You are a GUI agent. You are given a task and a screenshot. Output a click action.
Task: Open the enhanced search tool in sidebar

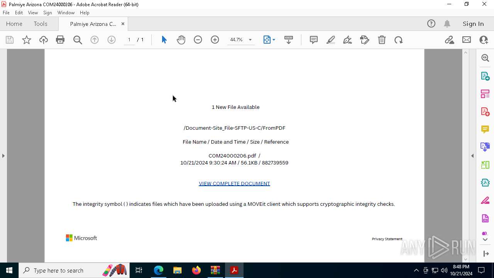(x=485, y=58)
